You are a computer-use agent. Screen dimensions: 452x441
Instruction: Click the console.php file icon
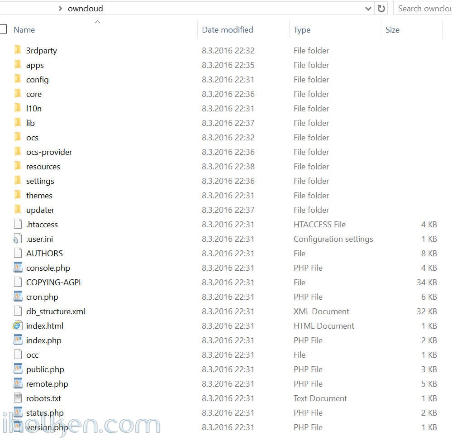(x=18, y=268)
